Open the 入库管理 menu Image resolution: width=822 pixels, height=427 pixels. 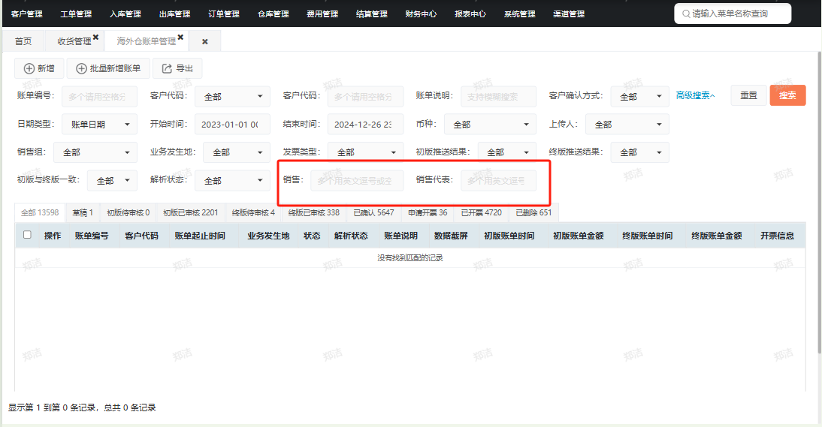click(x=125, y=14)
